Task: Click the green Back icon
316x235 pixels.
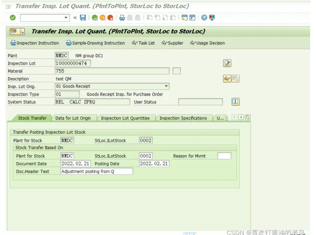Action: tap(95, 18)
